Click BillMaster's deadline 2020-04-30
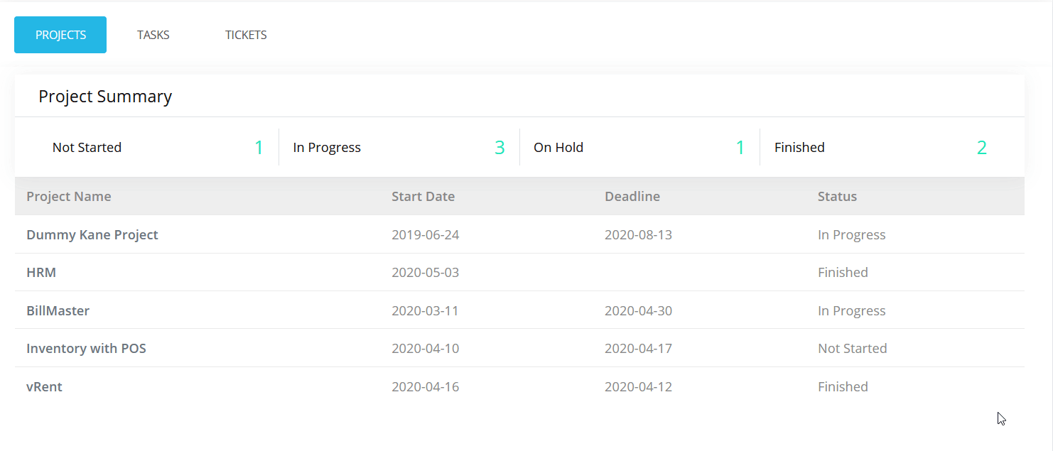 [638, 311]
